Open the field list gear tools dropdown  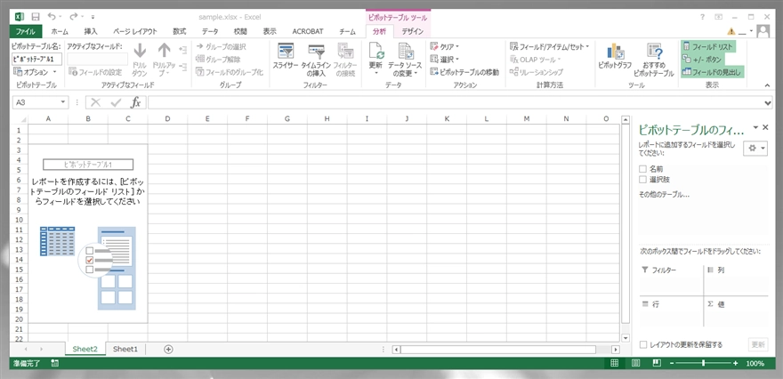[755, 149]
